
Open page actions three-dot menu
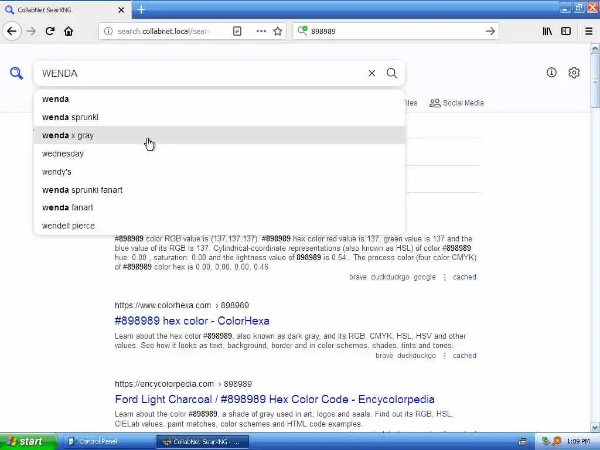pos(261,31)
